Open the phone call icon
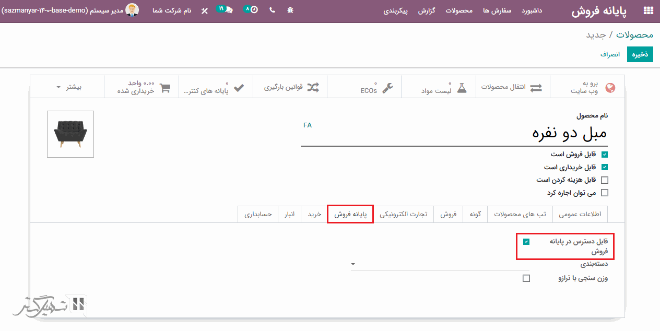The width and height of the screenshot is (660, 331). (x=272, y=10)
